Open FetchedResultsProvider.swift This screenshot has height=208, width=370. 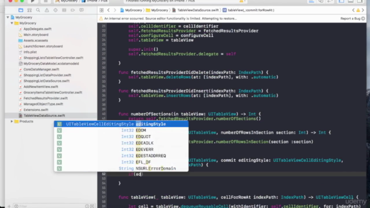click(46, 98)
